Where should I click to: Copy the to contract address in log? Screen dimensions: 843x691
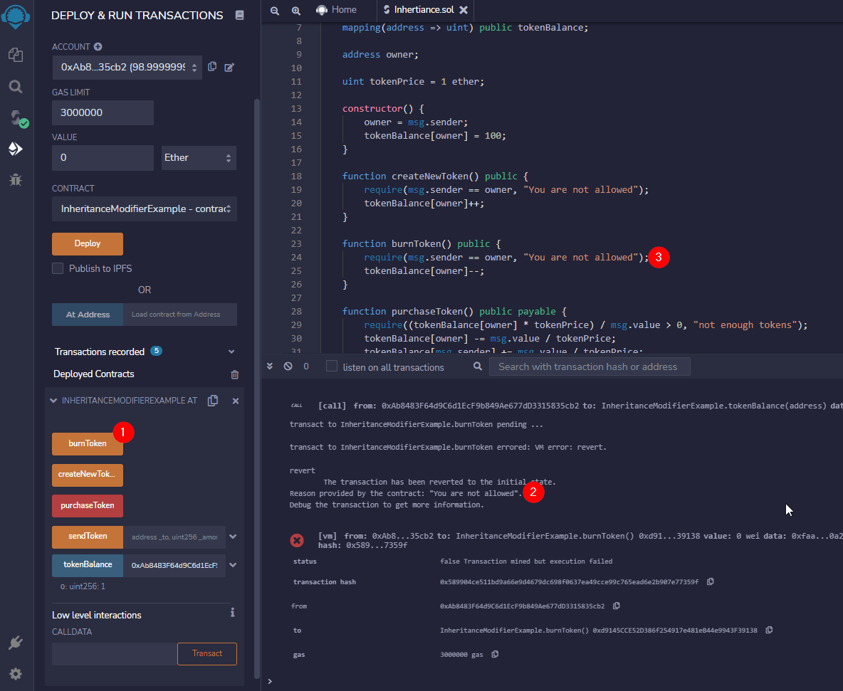pos(770,631)
